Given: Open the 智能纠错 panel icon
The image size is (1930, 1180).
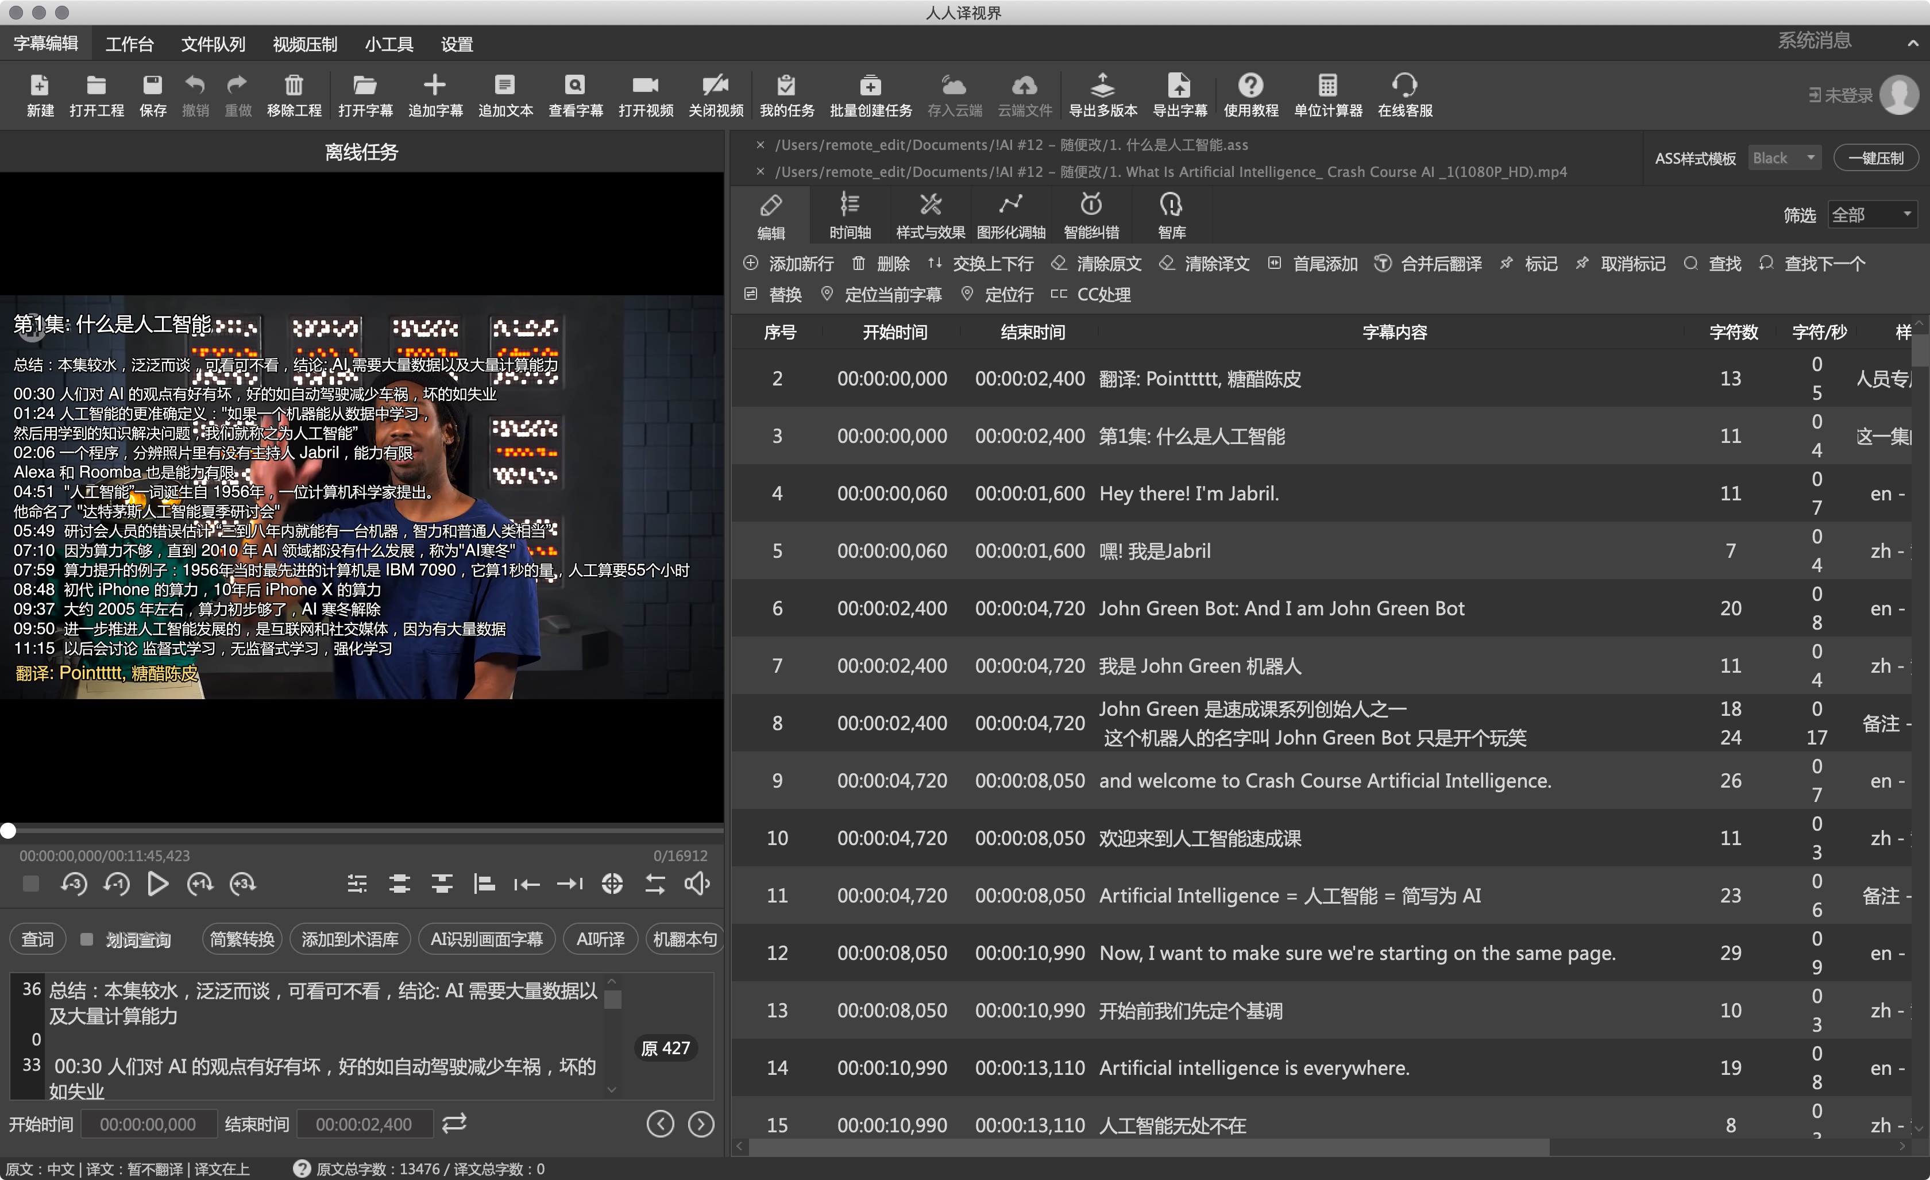Looking at the screenshot, I should click(x=1091, y=205).
